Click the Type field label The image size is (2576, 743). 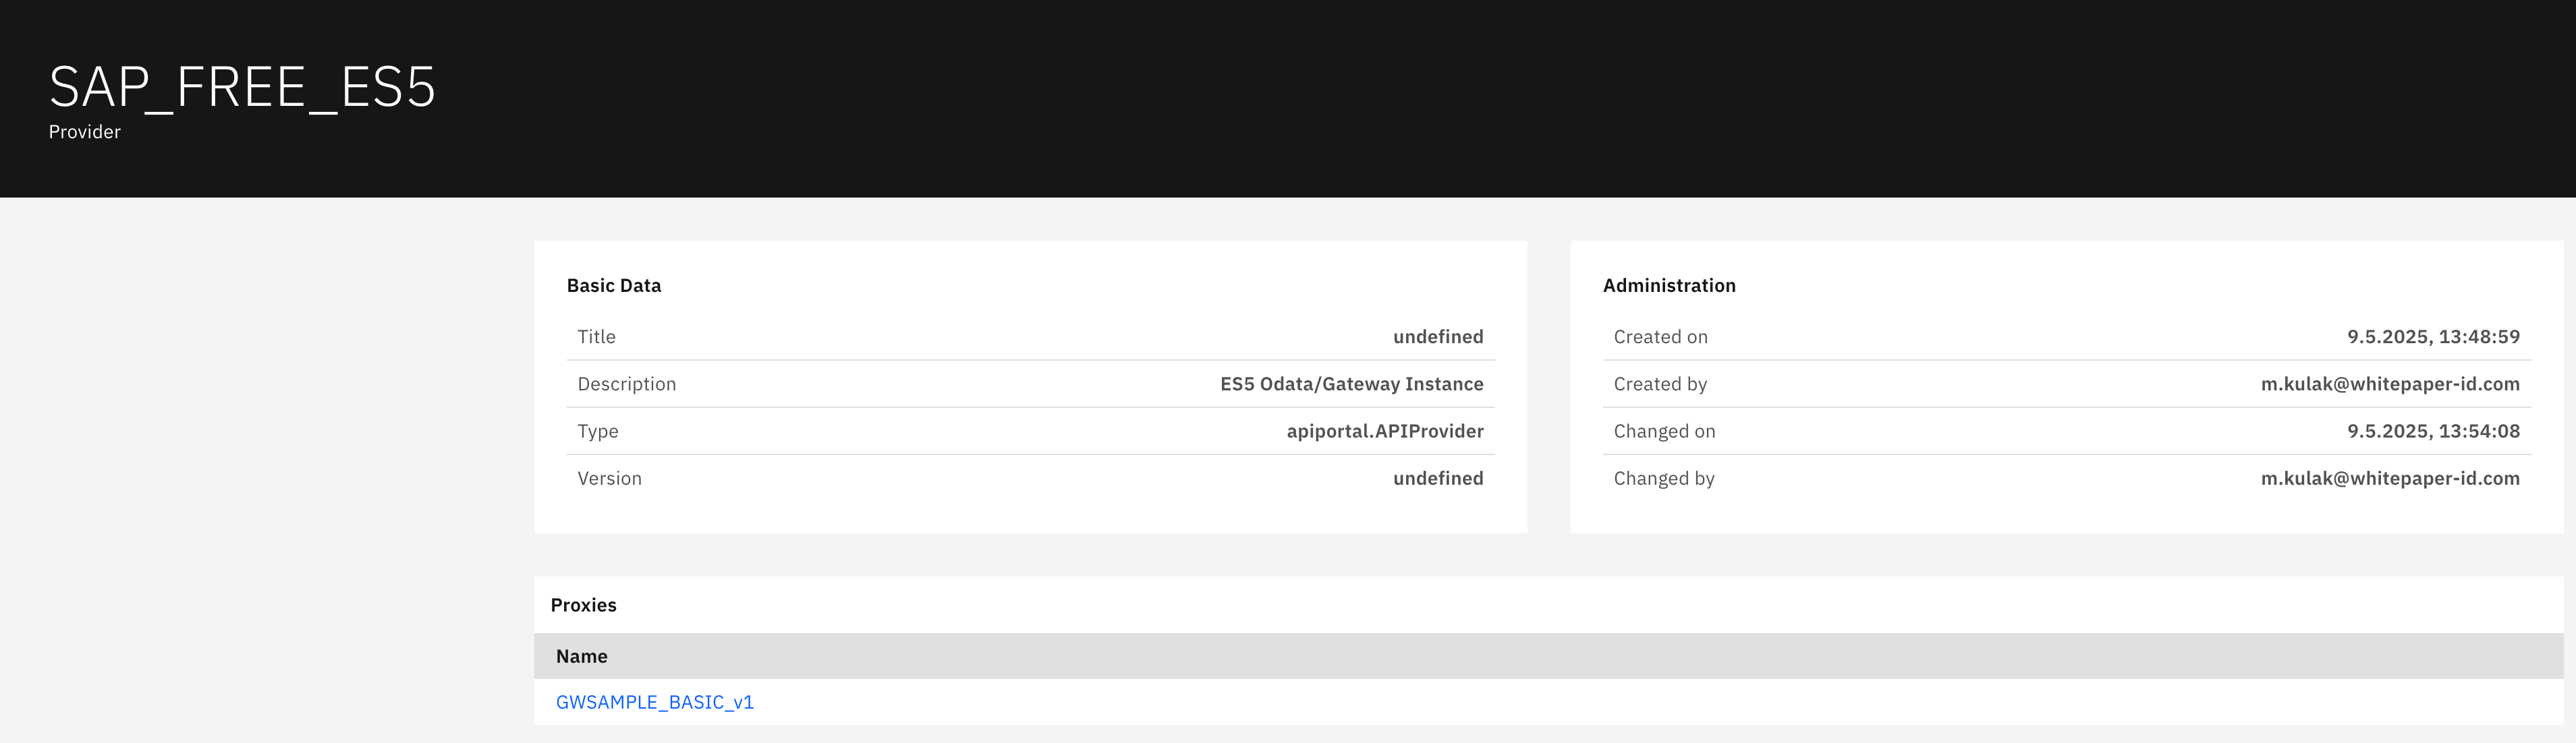pyautogui.click(x=597, y=432)
